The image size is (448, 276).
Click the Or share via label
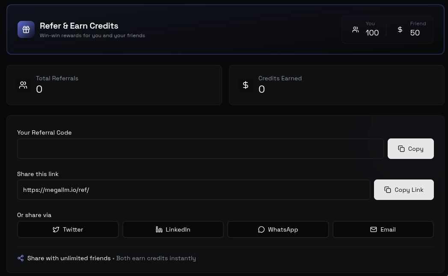tap(34, 215)
